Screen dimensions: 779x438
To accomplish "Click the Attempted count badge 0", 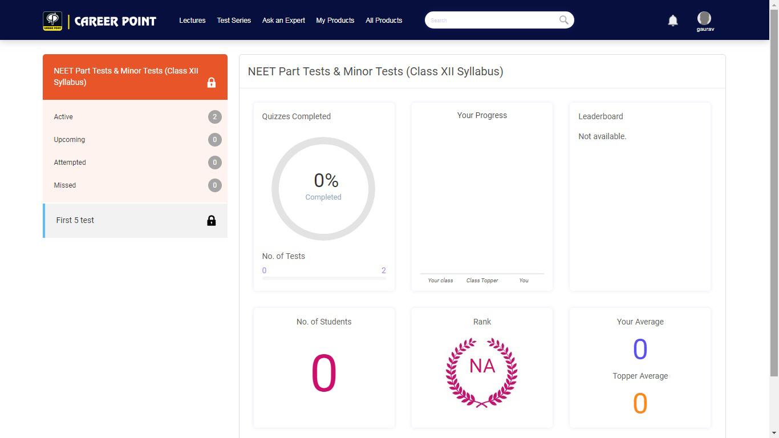I will 215,163.
